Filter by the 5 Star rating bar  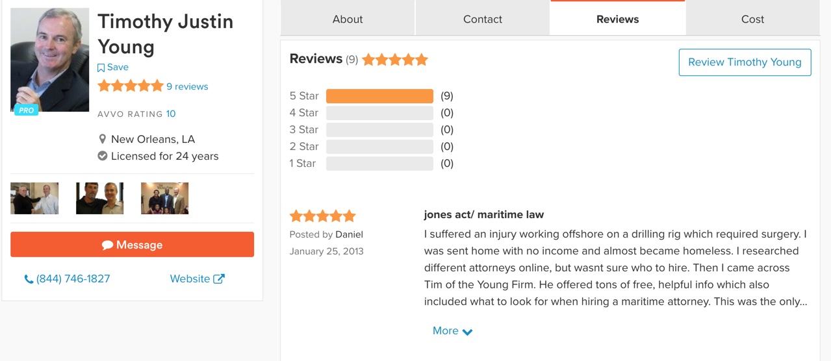click(x=379, y=96)
